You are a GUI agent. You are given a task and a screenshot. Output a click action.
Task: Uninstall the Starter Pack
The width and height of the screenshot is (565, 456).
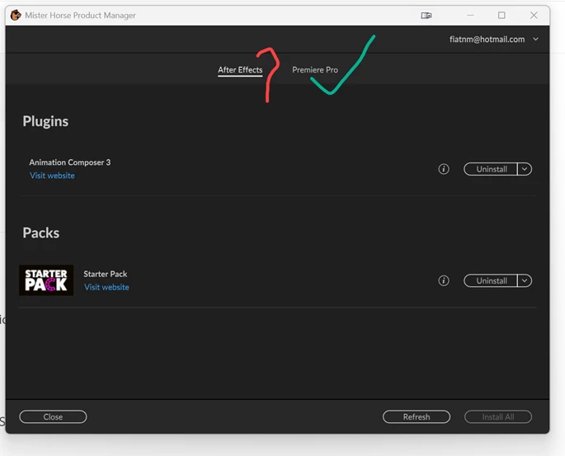coord(491,280)
